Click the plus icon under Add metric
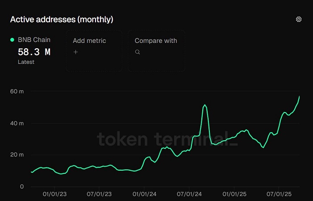 pyautogui.click(x=75, y=52)
